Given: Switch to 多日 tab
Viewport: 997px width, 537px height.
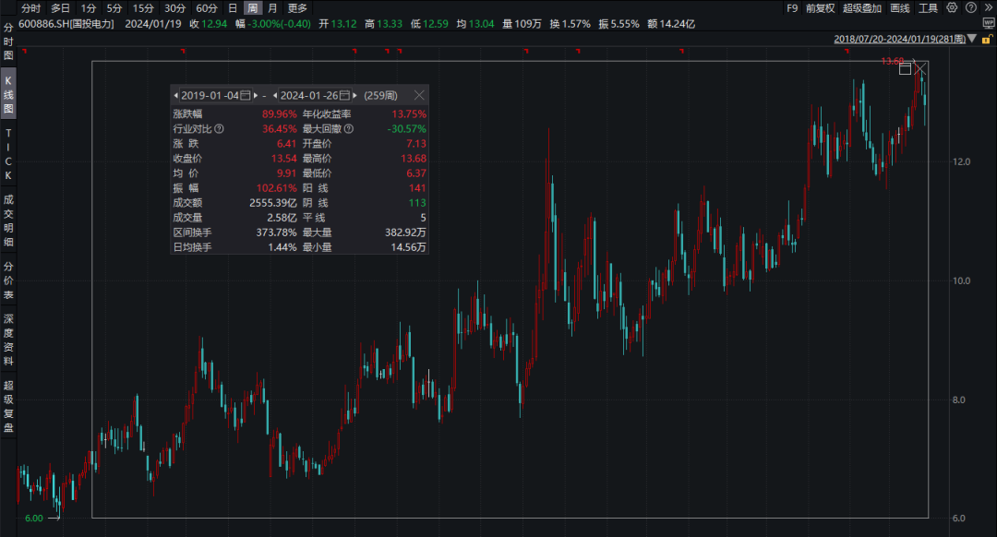Looking at the screenshot, I should coord(60,8).
